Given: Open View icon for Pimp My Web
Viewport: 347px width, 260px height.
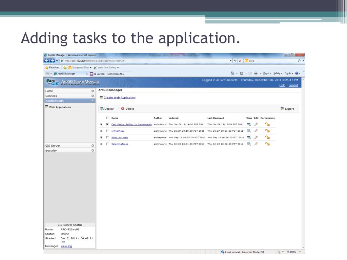Looking at the screenshot, I should click(x=249, y=137).
